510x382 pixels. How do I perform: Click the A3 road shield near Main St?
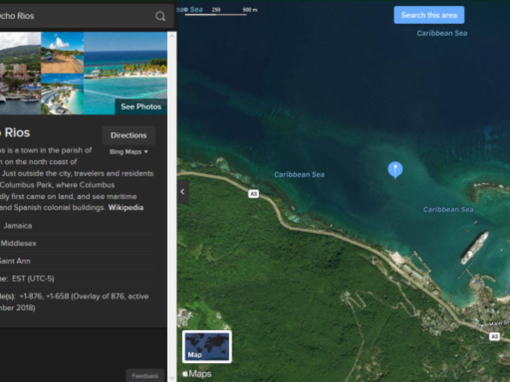(x=494, y=336)
